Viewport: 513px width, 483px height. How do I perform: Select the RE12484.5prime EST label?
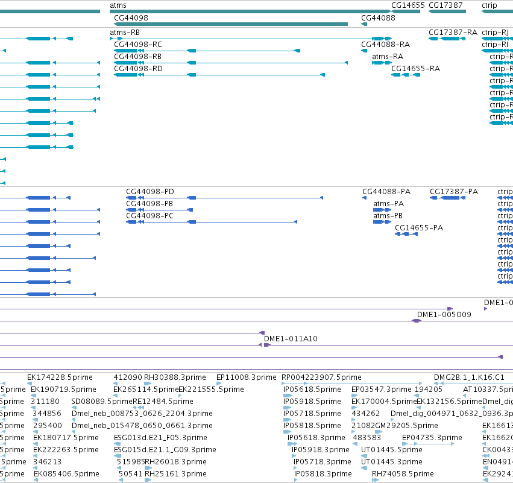163,402
